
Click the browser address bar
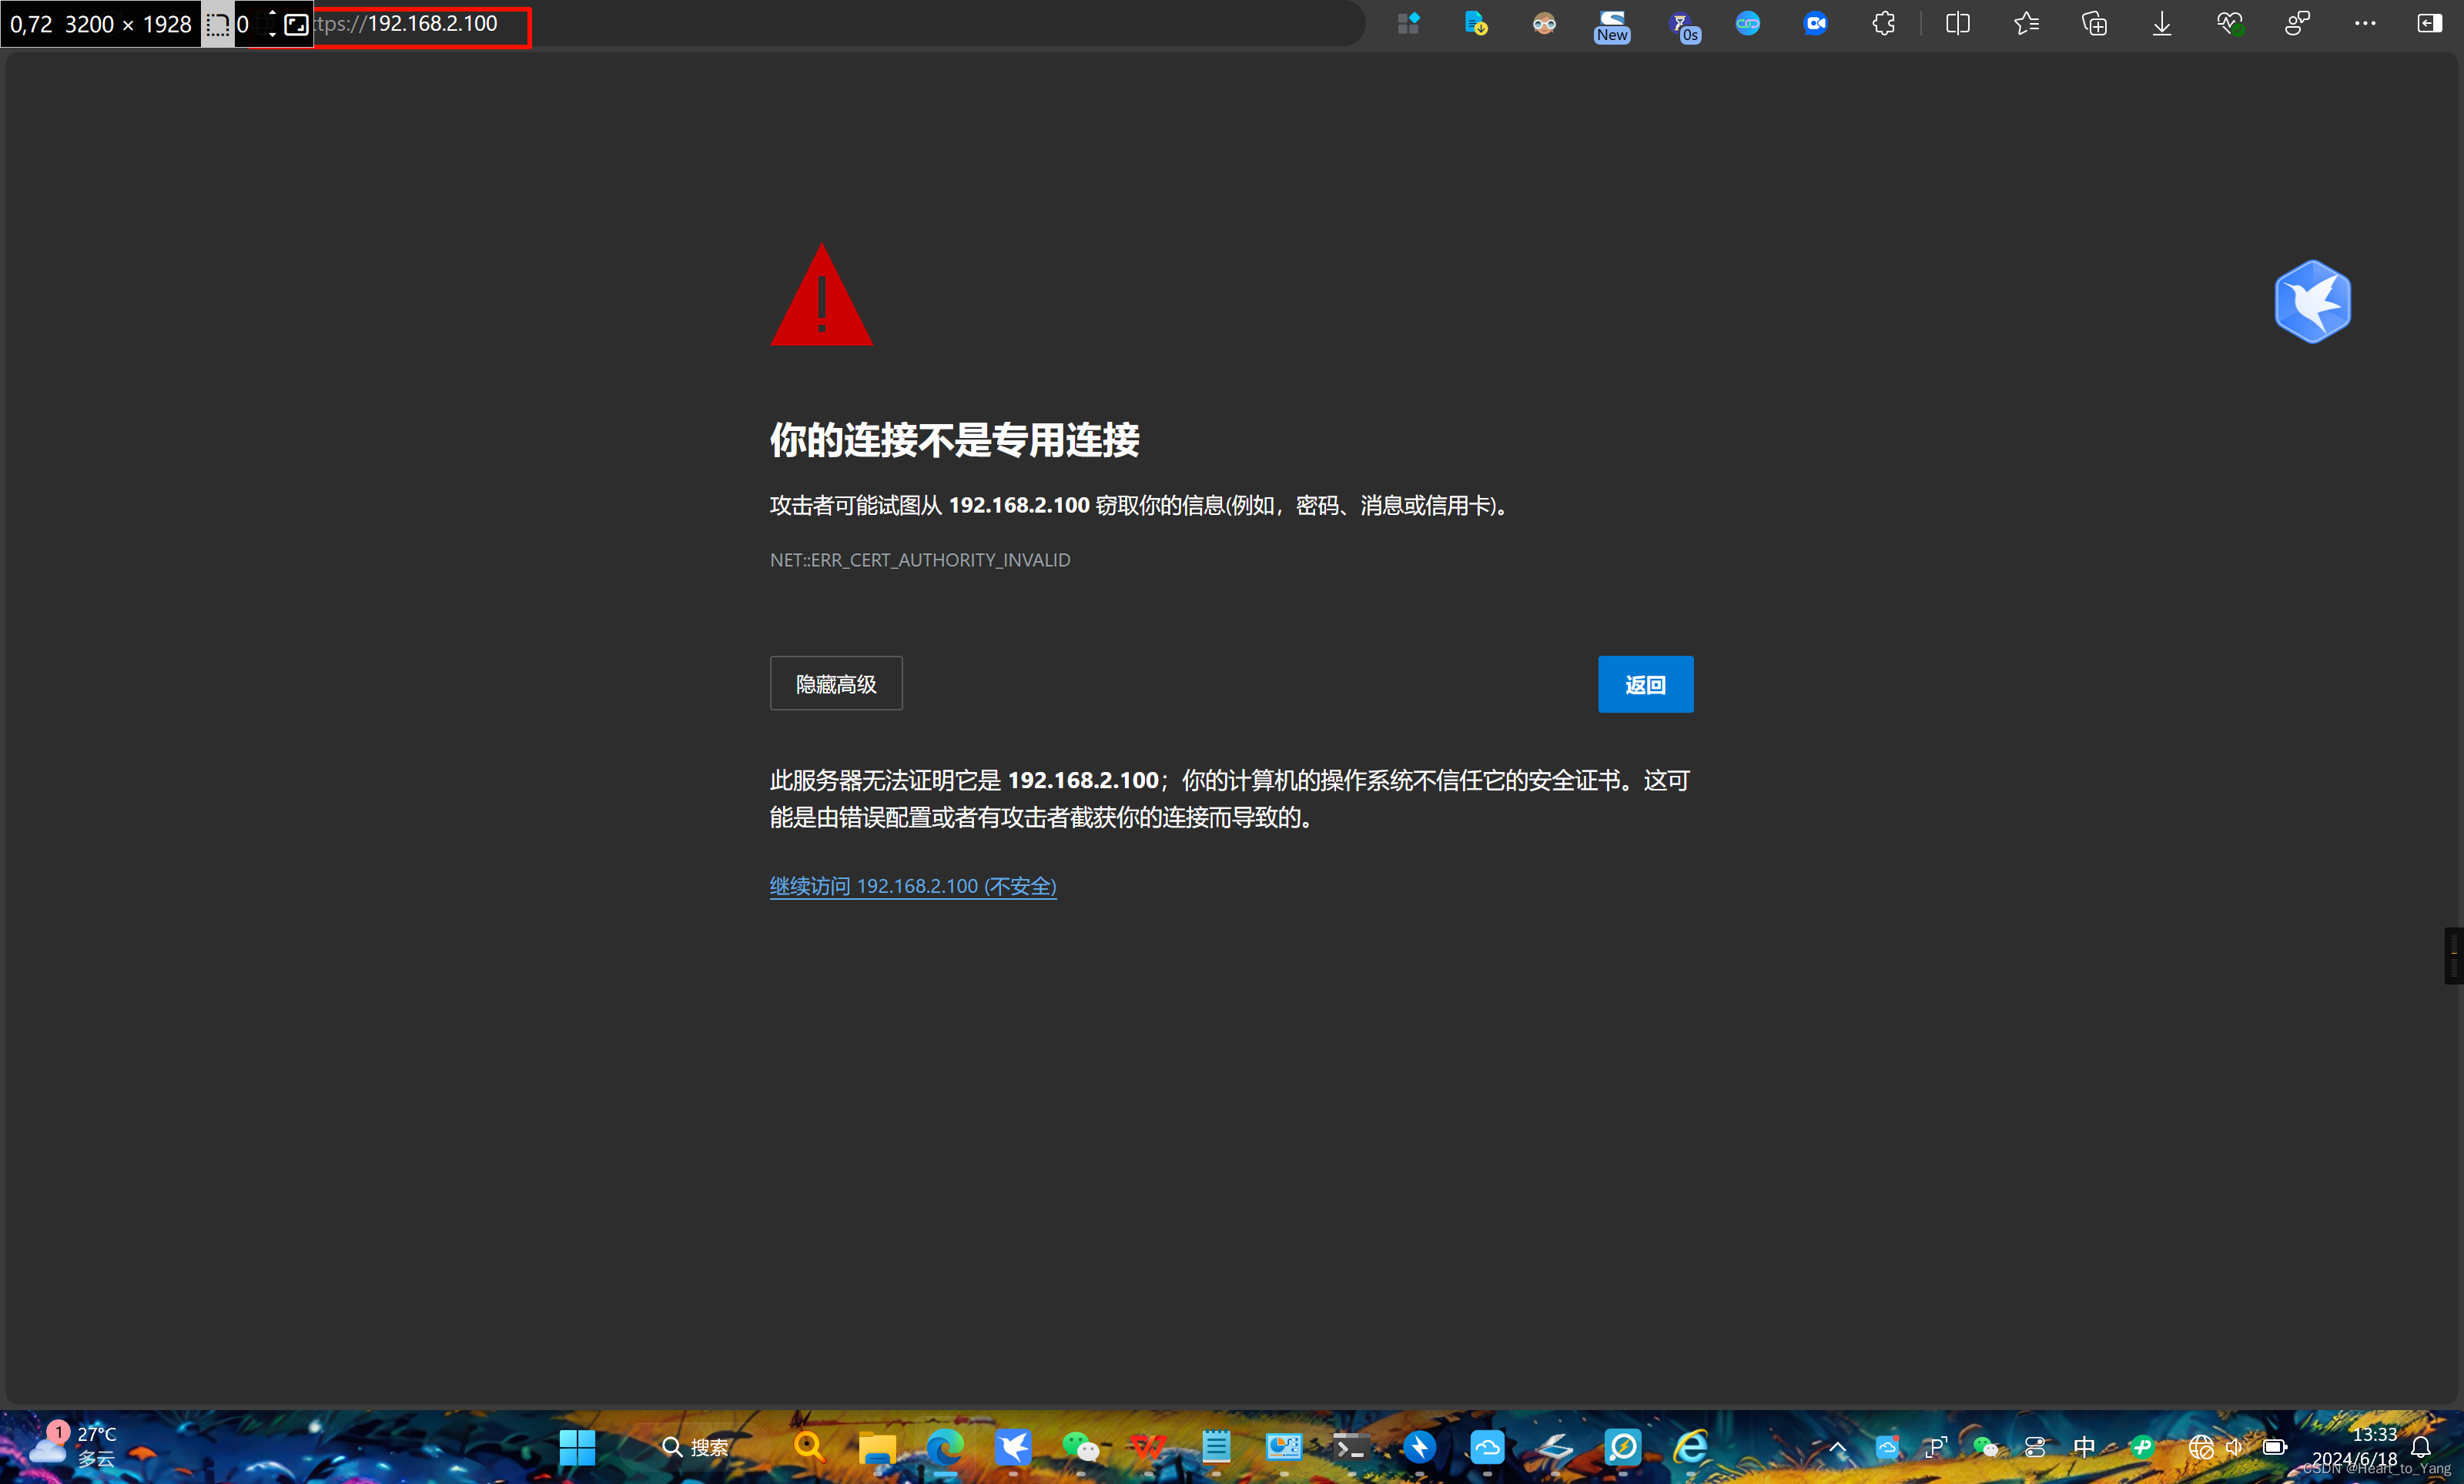(800, 23)
